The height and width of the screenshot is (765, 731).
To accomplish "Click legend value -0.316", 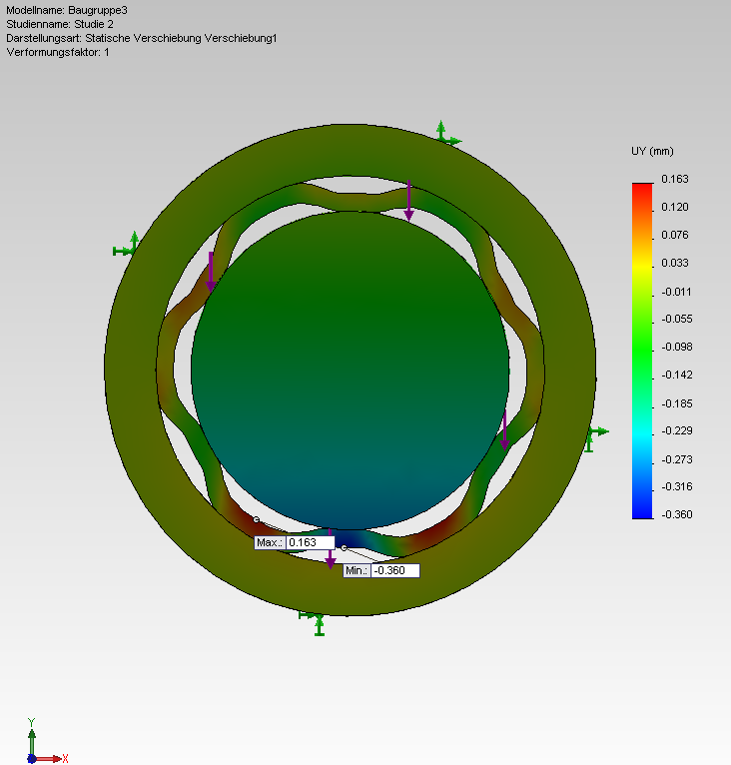I will tap(676, 486).
